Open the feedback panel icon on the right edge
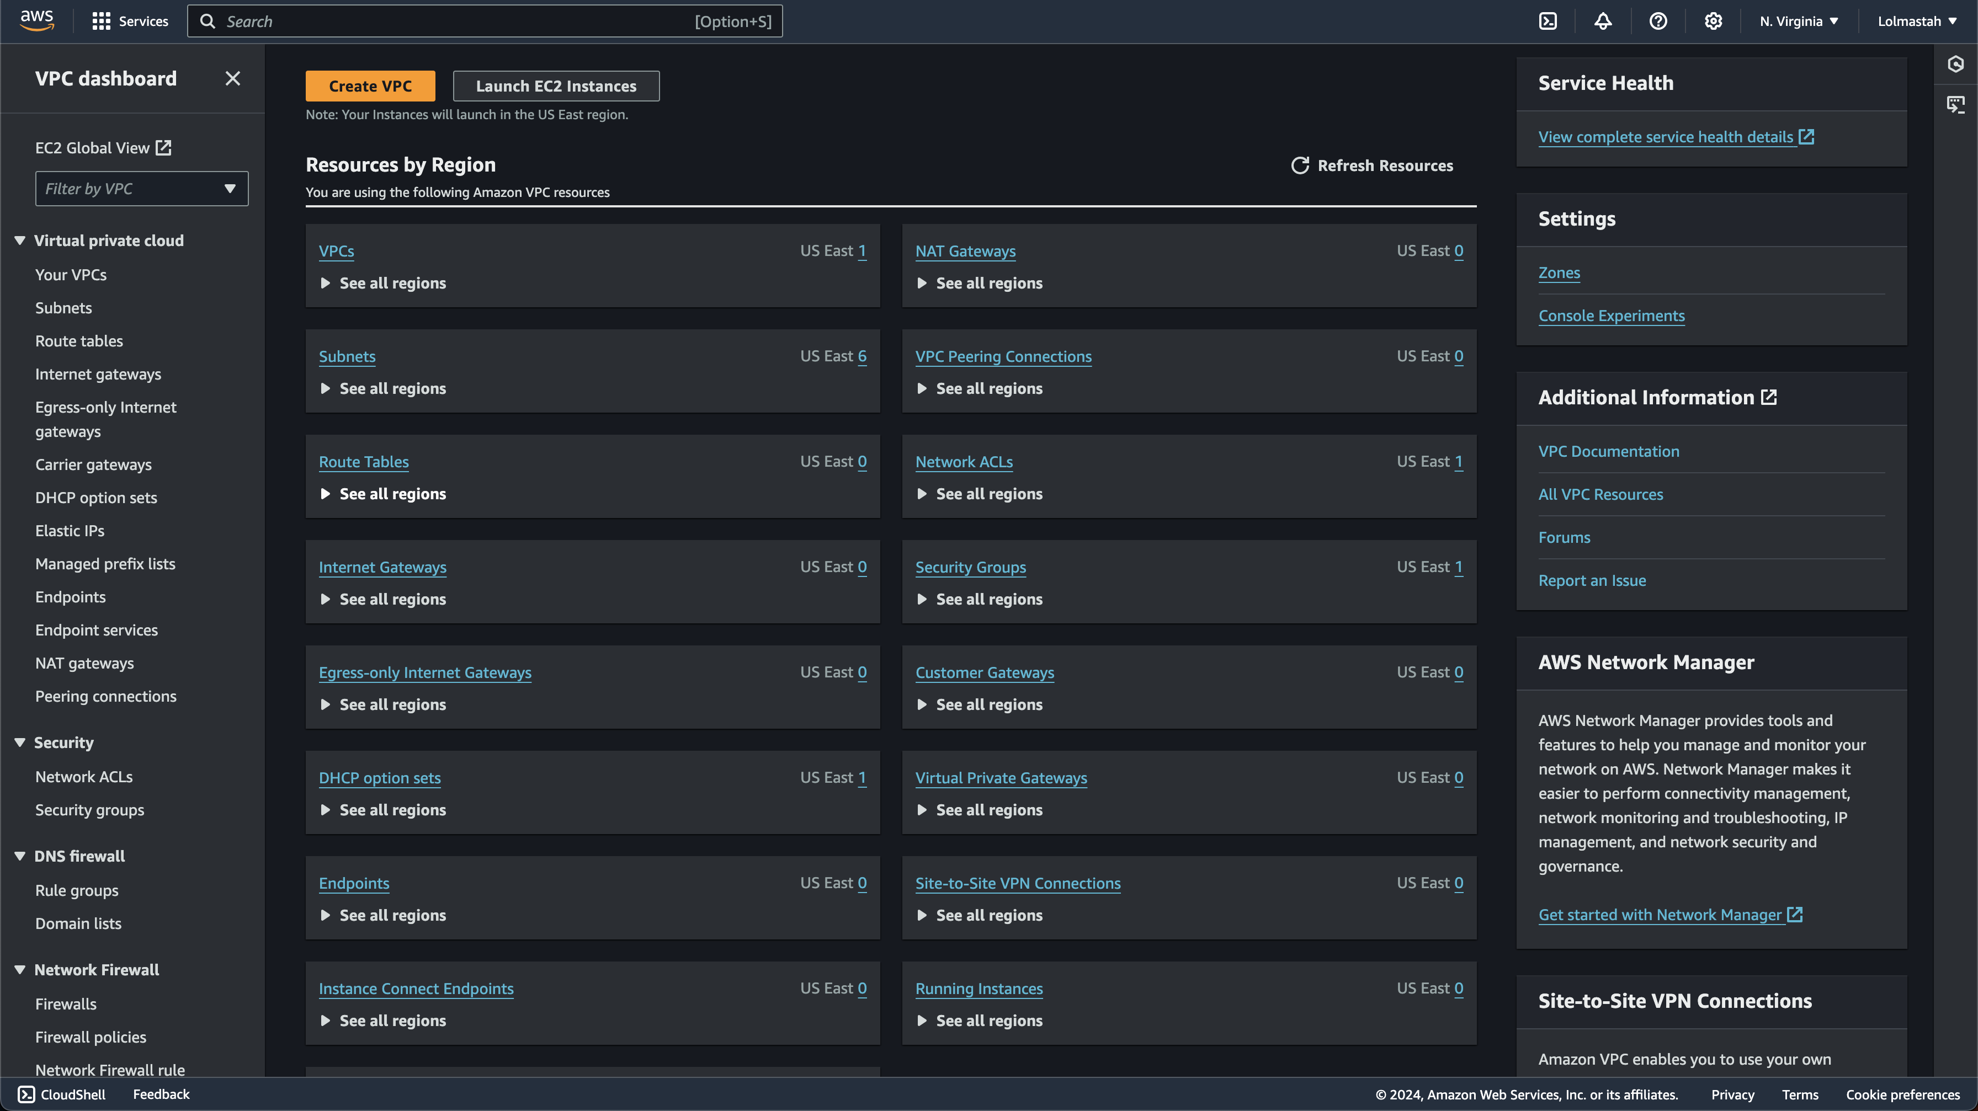Viewport: 1978px width, 1111px height. point(1955,104)
